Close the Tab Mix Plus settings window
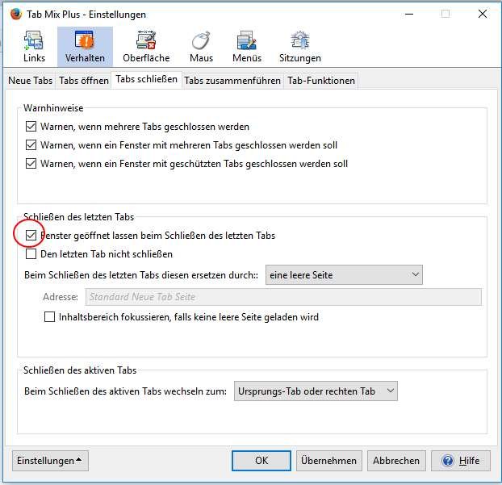The image size is (502, 485). (483, 14)
